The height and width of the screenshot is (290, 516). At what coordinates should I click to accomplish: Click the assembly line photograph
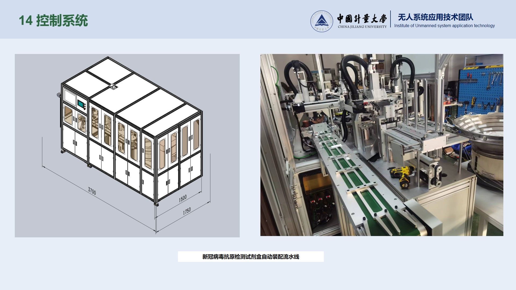click(x=382, y=145)
